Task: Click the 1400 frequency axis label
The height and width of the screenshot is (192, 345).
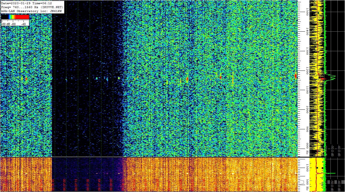Action: [307, 31]
